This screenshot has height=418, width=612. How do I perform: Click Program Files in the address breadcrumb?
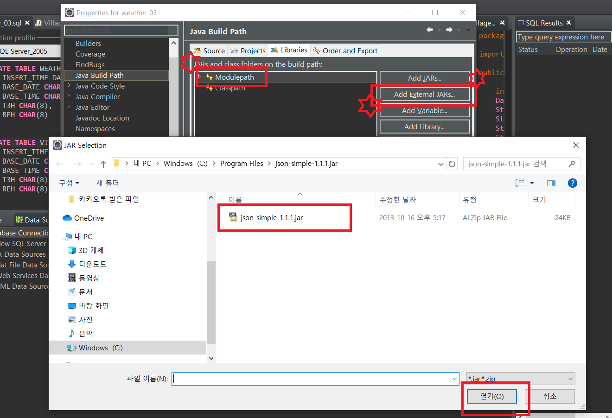point(242,164)
